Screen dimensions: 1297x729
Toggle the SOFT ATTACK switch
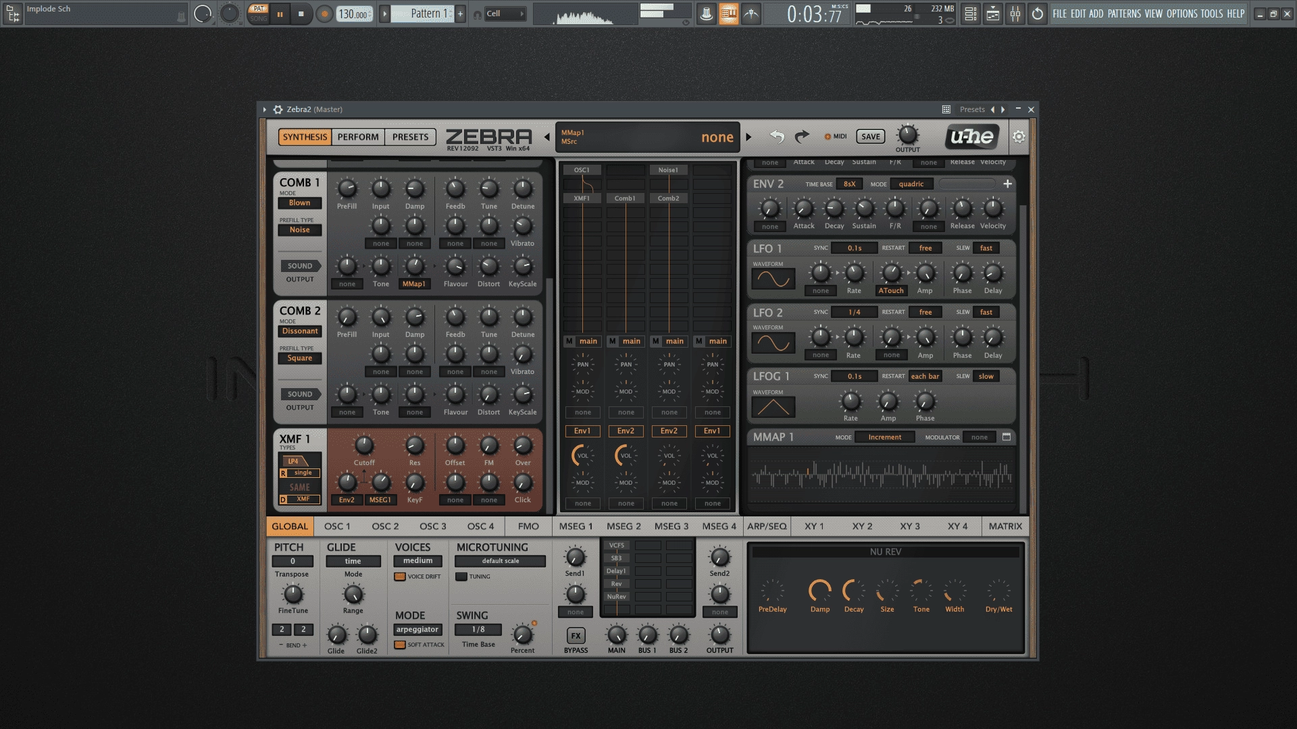(400, 645)
